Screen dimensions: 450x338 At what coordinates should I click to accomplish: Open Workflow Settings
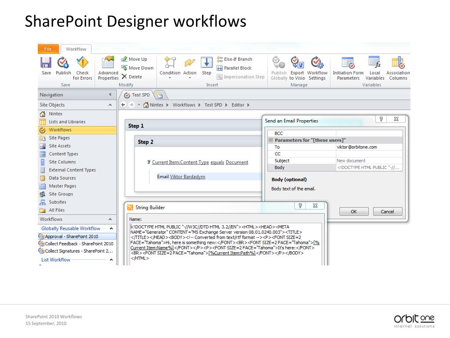tap(317, 68)
